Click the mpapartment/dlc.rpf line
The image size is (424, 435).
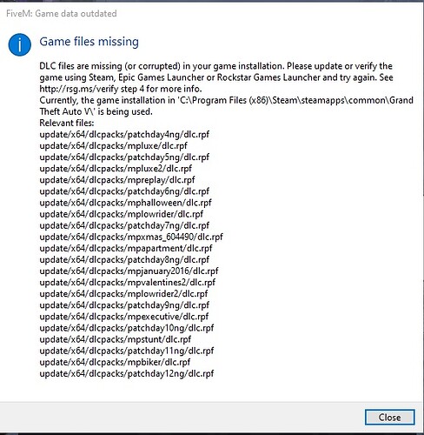[x=126, y=248]
